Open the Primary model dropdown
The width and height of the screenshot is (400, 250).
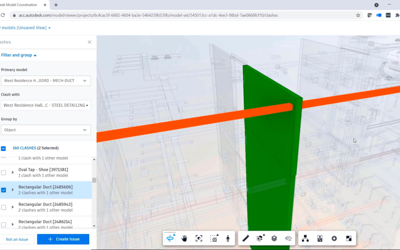click(x=46, y=80)
